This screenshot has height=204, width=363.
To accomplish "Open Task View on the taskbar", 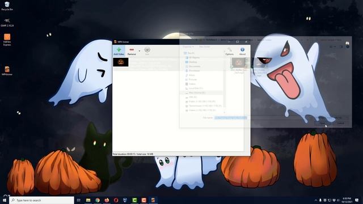I will [x=78, y=200].
